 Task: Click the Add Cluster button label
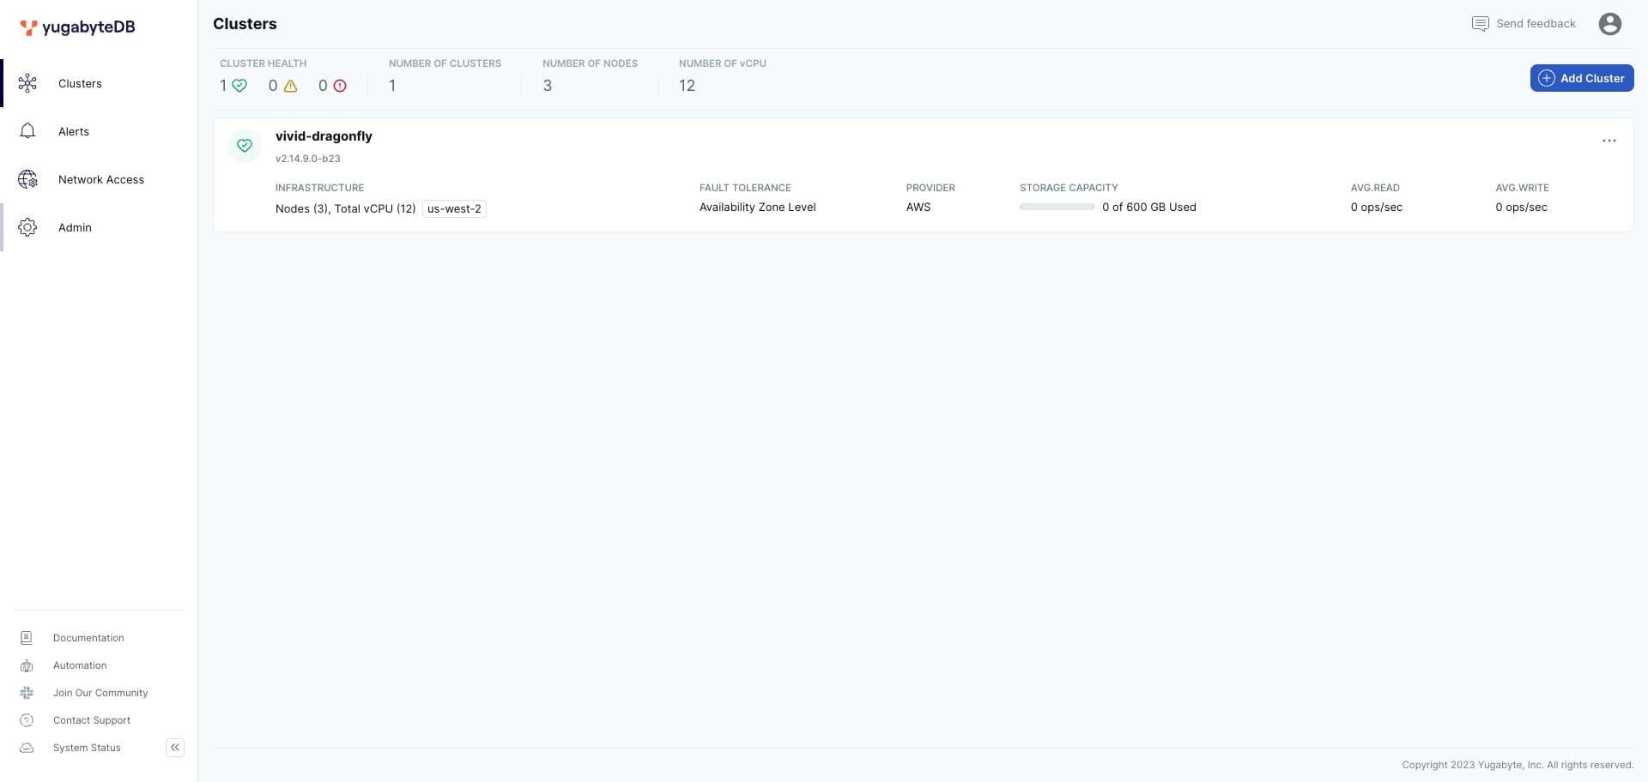click(x=1592, y=78)
